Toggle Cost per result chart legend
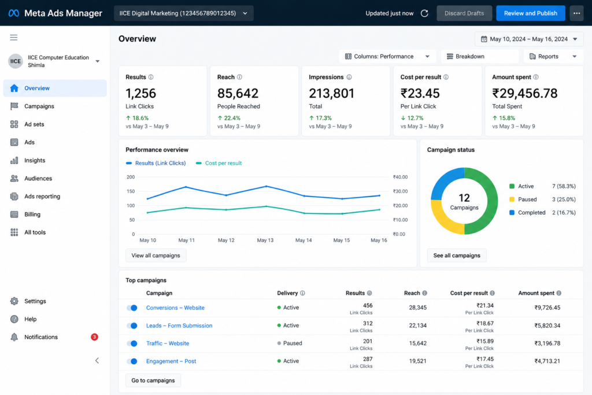592x395 pixels. coord(219,163)
